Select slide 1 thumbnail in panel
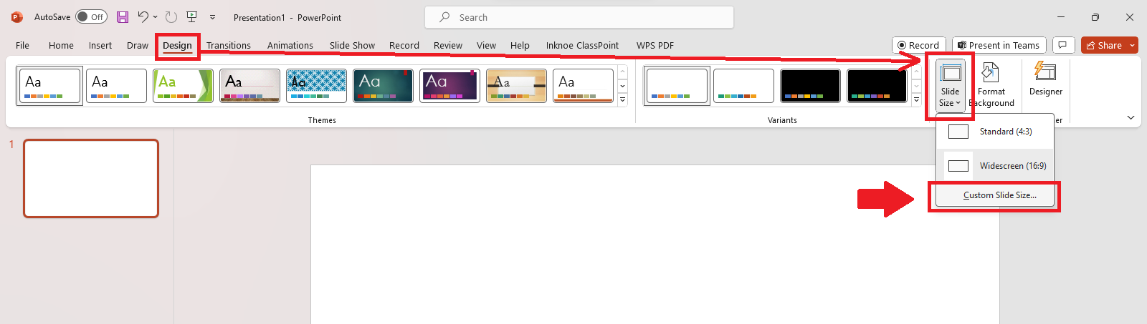 [91, 178]
